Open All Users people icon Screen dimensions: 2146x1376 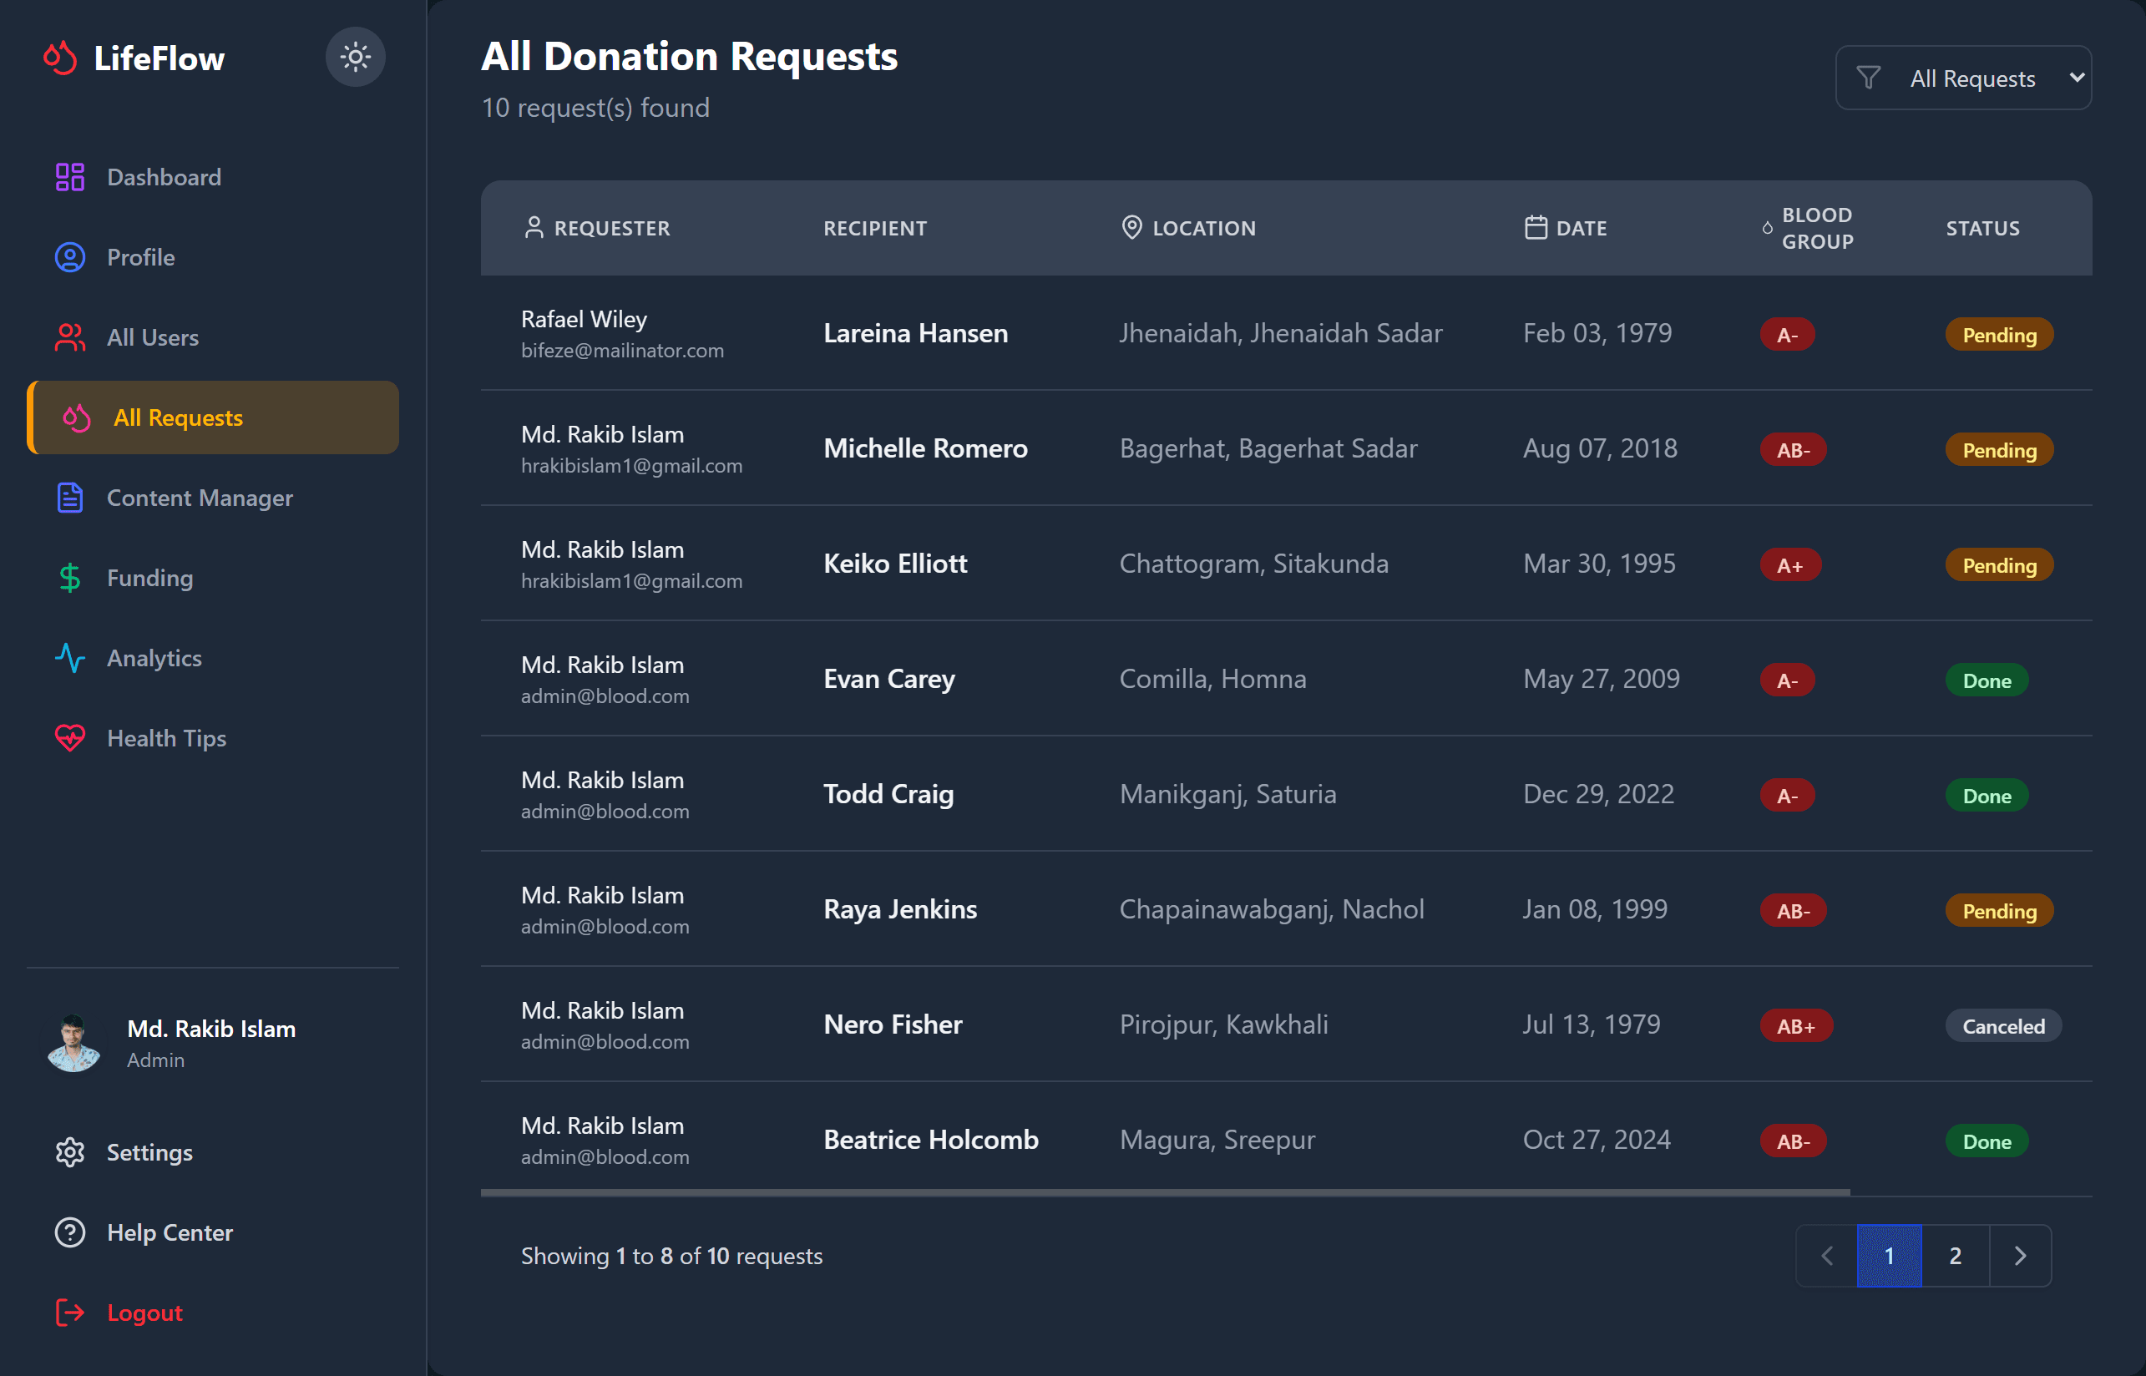69,338
